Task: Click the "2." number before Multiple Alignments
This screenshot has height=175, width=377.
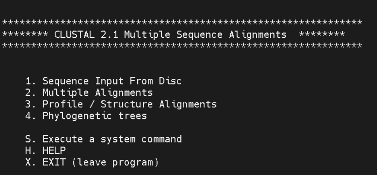Action: tap(31, 93)
